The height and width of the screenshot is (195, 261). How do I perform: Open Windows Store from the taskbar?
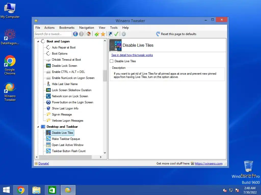pyautogui.click(x=52, y=190)
